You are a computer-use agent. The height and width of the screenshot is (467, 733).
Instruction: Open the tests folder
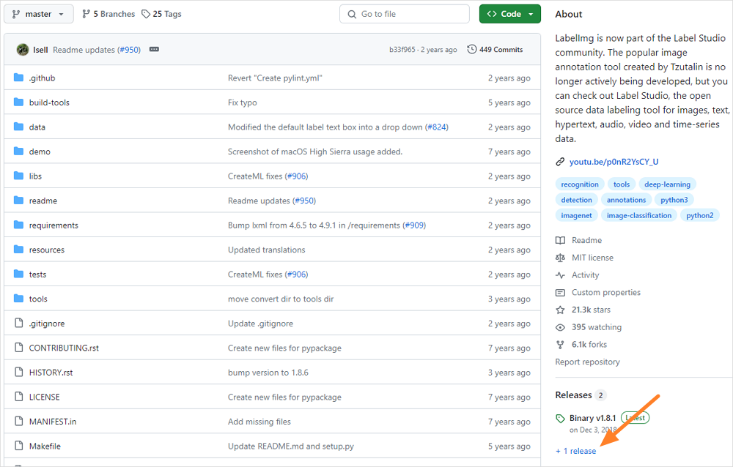[x=37, y=274]
